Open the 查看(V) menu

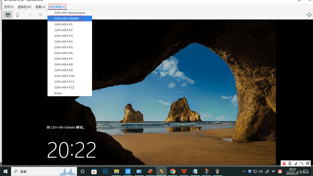[x=40, y=7]
